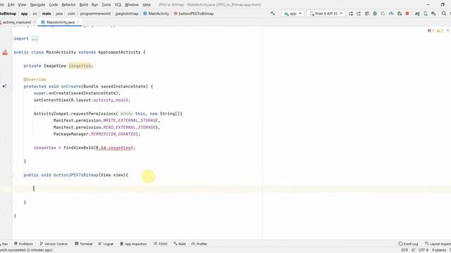Click the MainActivity class breadcrumb
Image resolution: width=451 pixels, height=253 pixels.
[x=156, y=13]
